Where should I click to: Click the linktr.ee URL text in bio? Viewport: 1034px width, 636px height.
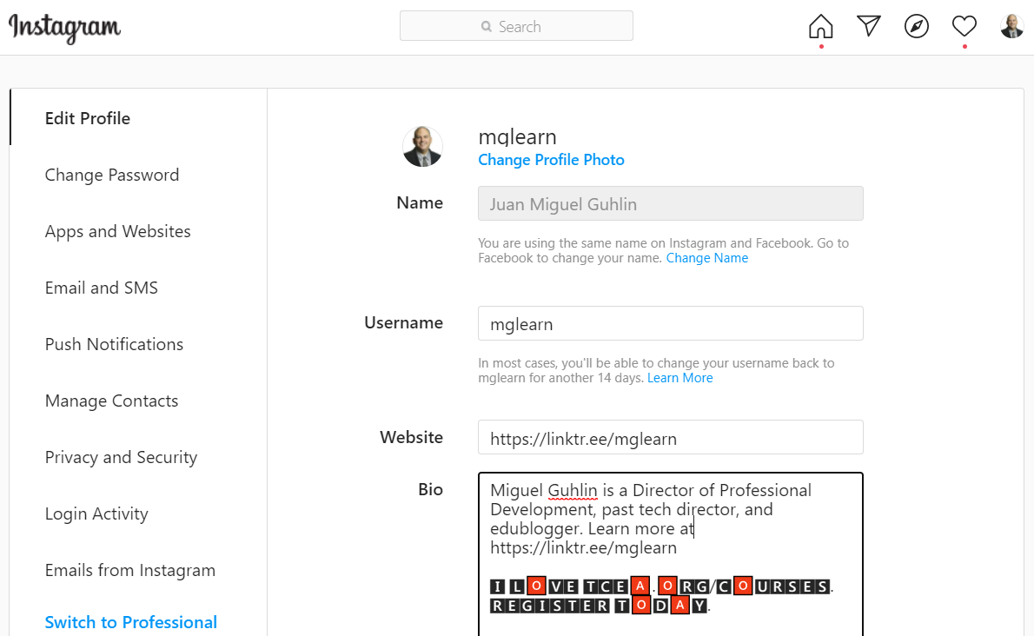click(x=583, y=548)
